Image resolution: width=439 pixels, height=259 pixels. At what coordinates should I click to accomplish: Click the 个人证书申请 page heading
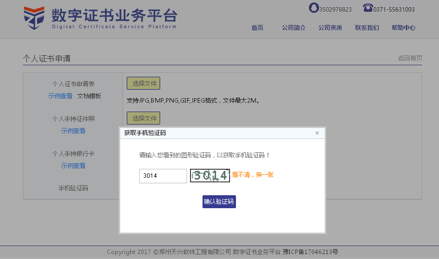[x=47, y=58]
